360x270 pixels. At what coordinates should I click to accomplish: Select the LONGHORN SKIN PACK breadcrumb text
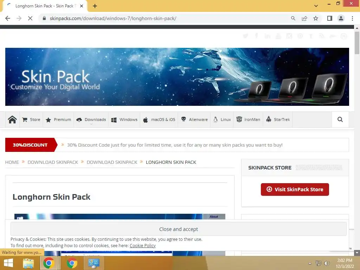(x=171, y=162)
